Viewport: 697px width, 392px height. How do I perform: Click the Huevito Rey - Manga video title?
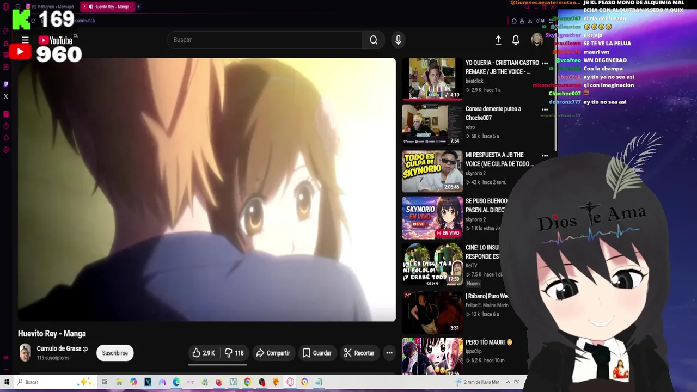pos(52,334)
